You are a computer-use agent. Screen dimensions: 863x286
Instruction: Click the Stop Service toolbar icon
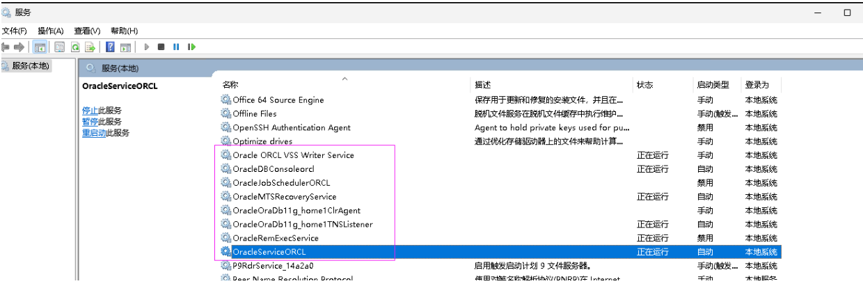[x=161, y=47]
